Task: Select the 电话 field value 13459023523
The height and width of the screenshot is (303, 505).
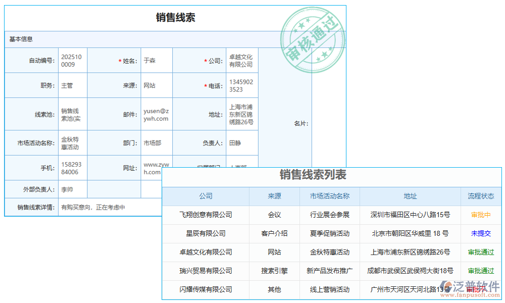Action: tap(242, 85)
